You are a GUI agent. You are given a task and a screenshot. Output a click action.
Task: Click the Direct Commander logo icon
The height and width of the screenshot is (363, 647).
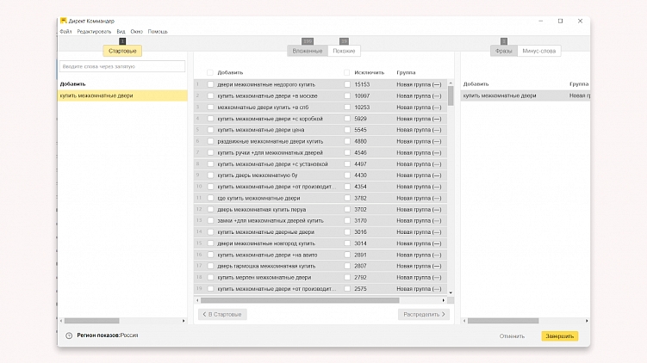(x=63, y=21)
